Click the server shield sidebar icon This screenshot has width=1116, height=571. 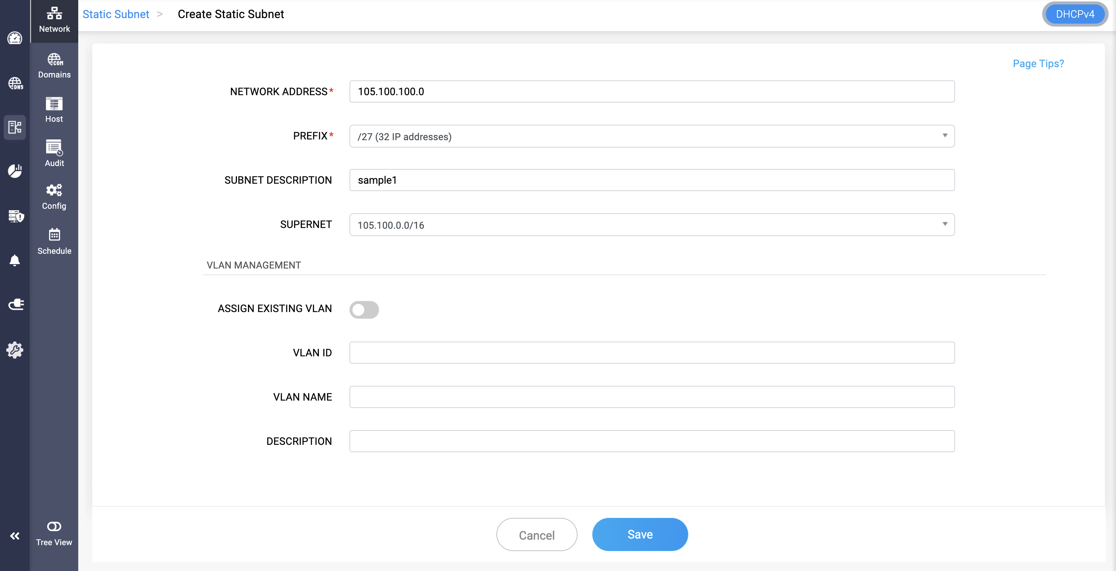(15, 215)
